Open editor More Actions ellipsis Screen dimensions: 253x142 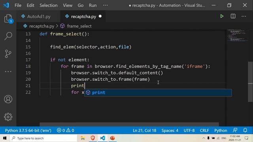tap(244, 16)
